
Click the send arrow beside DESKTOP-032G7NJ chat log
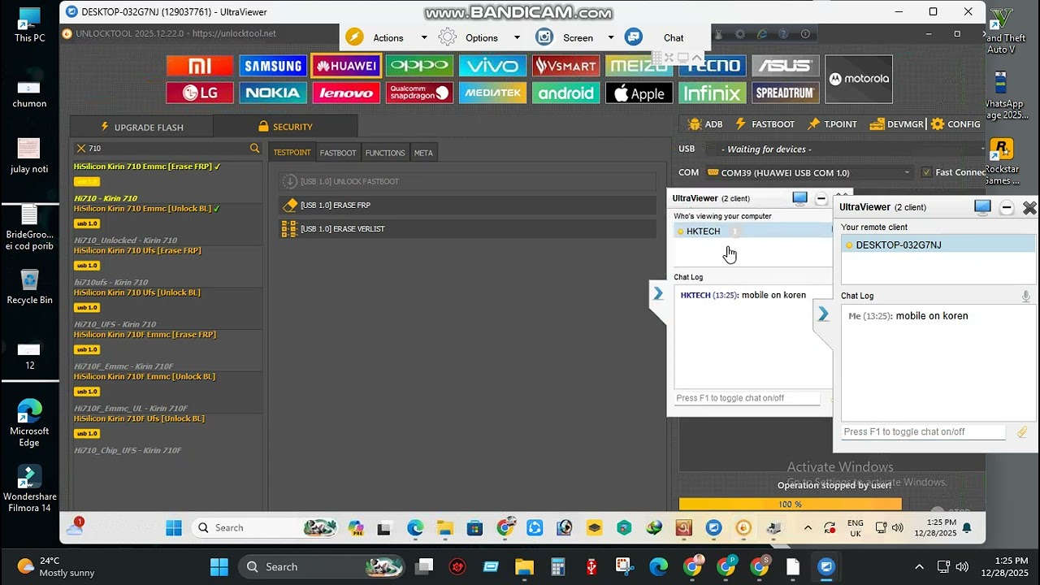pyautogui.click(x=823, y=314)
